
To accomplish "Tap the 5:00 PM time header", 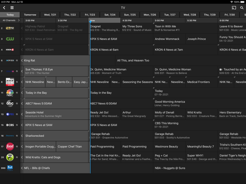I will pyautogui.click(x=169, y=20).
